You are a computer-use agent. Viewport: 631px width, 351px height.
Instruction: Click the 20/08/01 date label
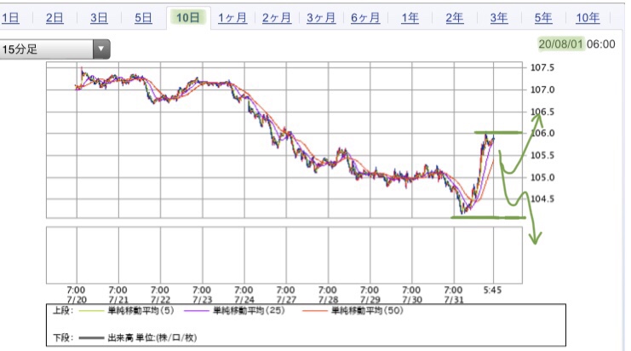pyautogui.click(x=560, y=44)
